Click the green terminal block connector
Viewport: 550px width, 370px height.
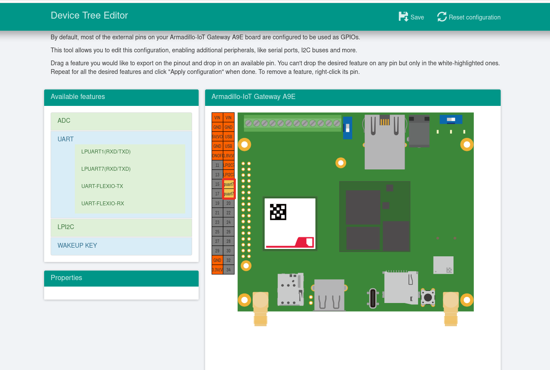tap(293, 123)
